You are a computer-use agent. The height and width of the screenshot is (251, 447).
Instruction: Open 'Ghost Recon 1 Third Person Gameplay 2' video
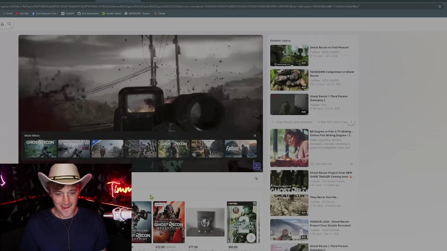329,98
